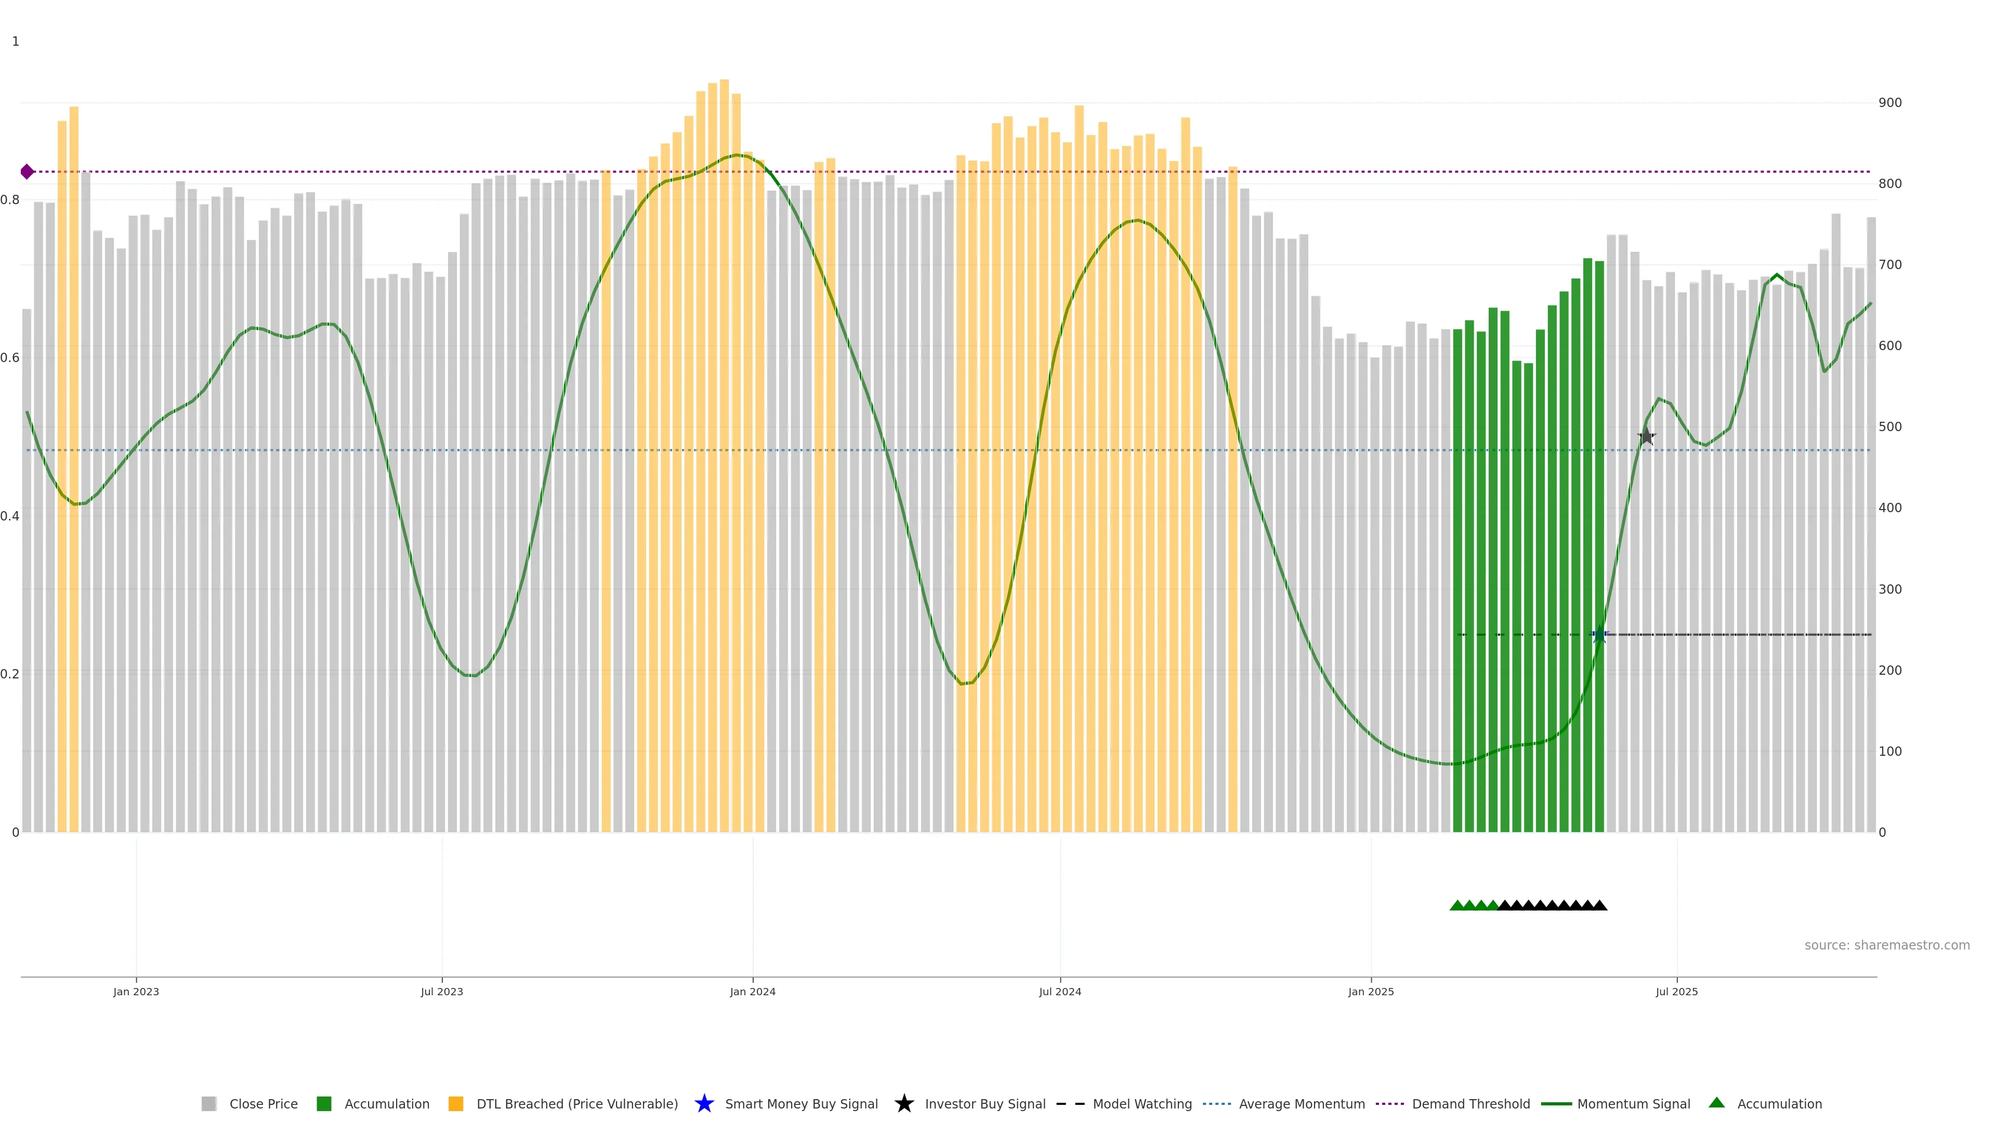The image size is (1996, 1122).
Task: Click the purple diamond Demand Threshold marker
Action: [27, 172]
